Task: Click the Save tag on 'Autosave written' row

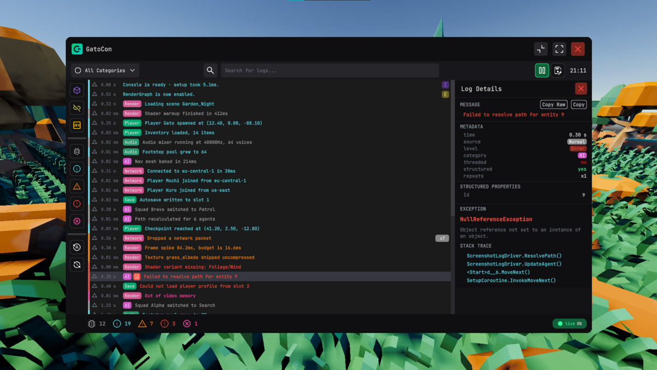Action: (129, 200)
